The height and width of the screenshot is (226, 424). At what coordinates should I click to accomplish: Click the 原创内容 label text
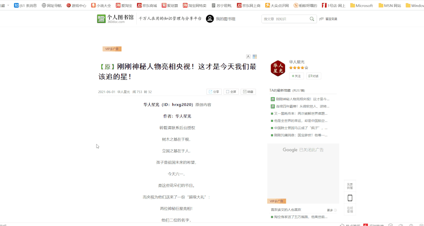[203, 105]
